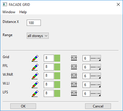Click the Range label
123x111 pixels.
coord(8,35)
